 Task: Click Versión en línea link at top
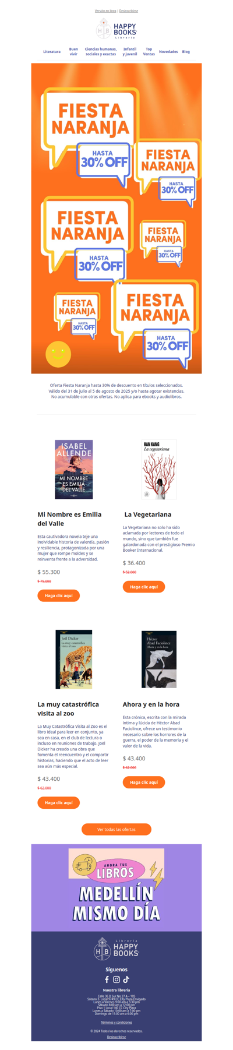[105, 11]
